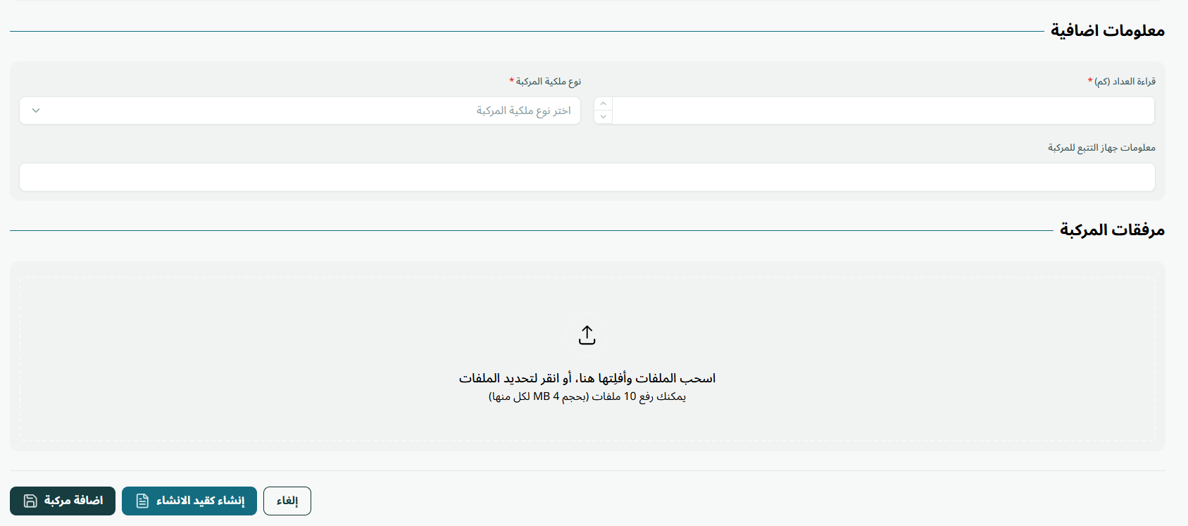This screenshot has height=526, width=1188.
Task: Click the document icon in إنشاء كقيد الانشاء
Action: (142, 501)
